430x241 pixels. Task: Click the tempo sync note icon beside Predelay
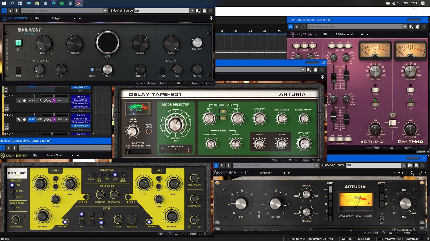51,53
